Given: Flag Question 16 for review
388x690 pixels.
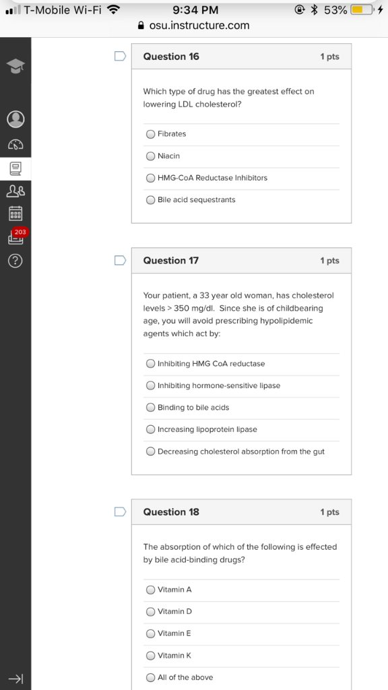Looking at the screenshot, I should [120, 56].
